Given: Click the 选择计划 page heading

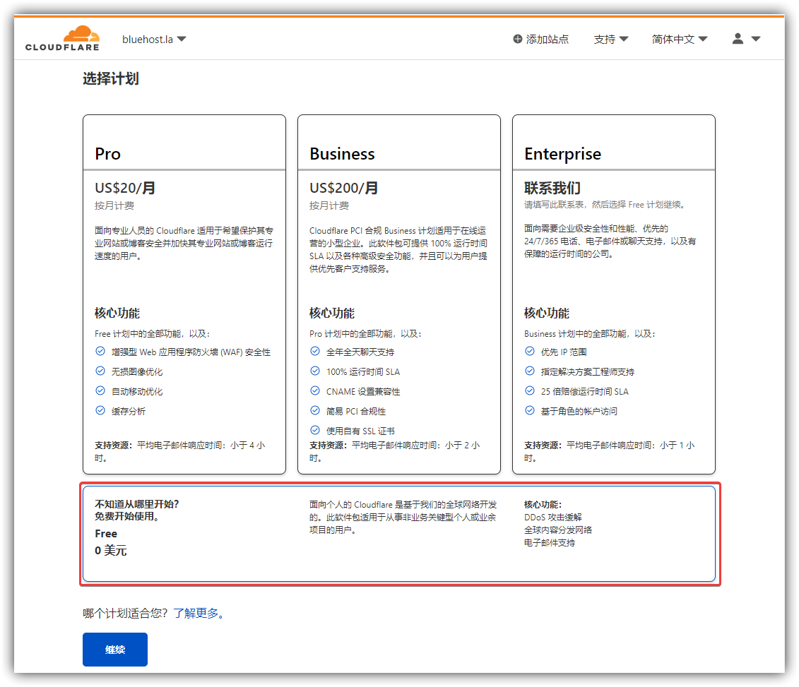Looking at the screenshot, I should [111, 78].
